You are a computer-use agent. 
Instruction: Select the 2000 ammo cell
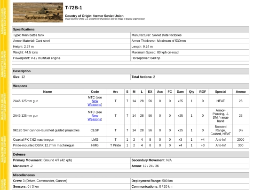pyautogui.click(x=241, y=140)
